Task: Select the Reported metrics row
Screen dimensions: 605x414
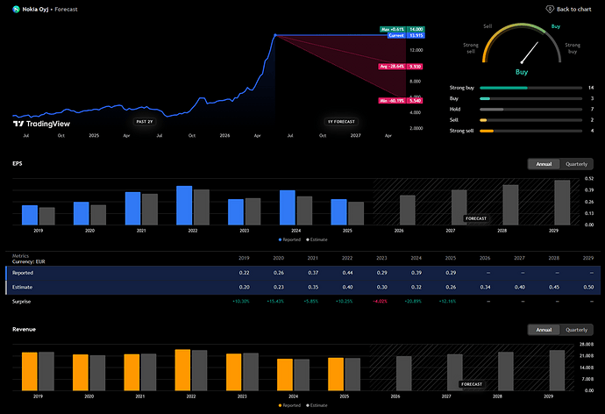Action: tap(302, 273)
